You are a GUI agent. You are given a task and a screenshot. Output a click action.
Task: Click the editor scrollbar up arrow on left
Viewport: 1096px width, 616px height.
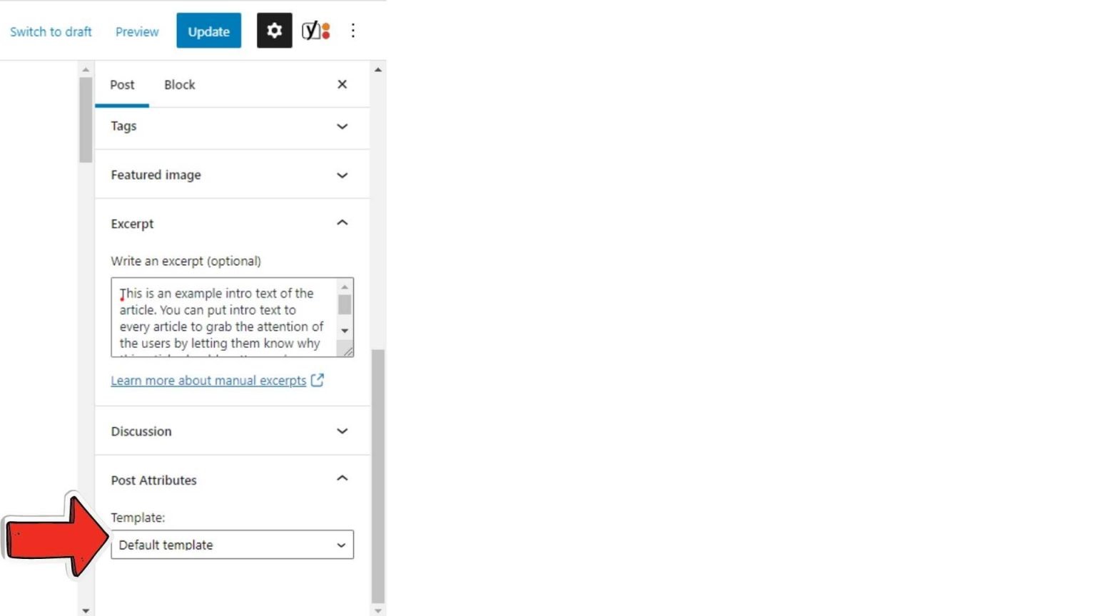(86, 70)
